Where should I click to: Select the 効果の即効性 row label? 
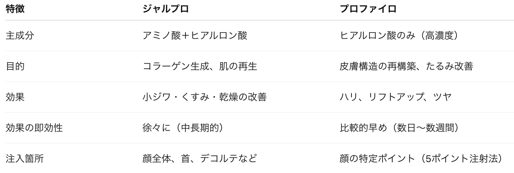click(34, 128)
